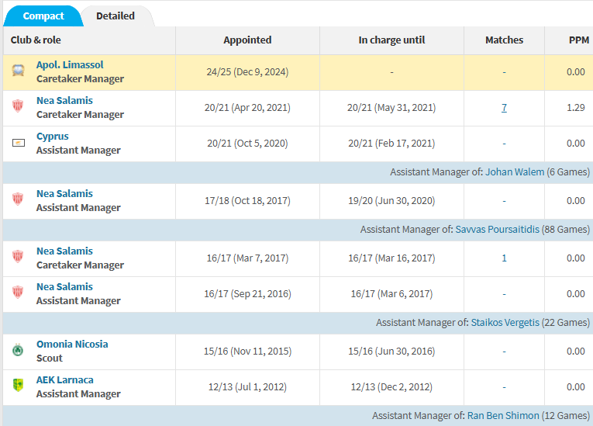Open Nea Salamis link appointed Apr 20, 2021
Viewport: 593px width, 426px height.
click(64, 100)
